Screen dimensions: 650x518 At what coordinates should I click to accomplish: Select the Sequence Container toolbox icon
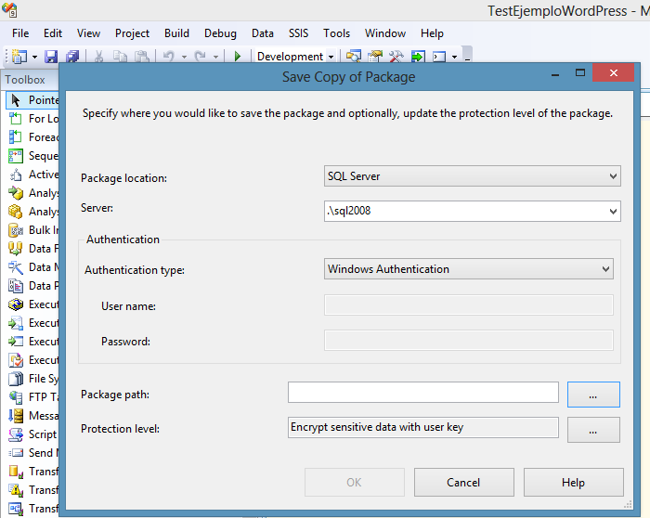tap(16, 156)
